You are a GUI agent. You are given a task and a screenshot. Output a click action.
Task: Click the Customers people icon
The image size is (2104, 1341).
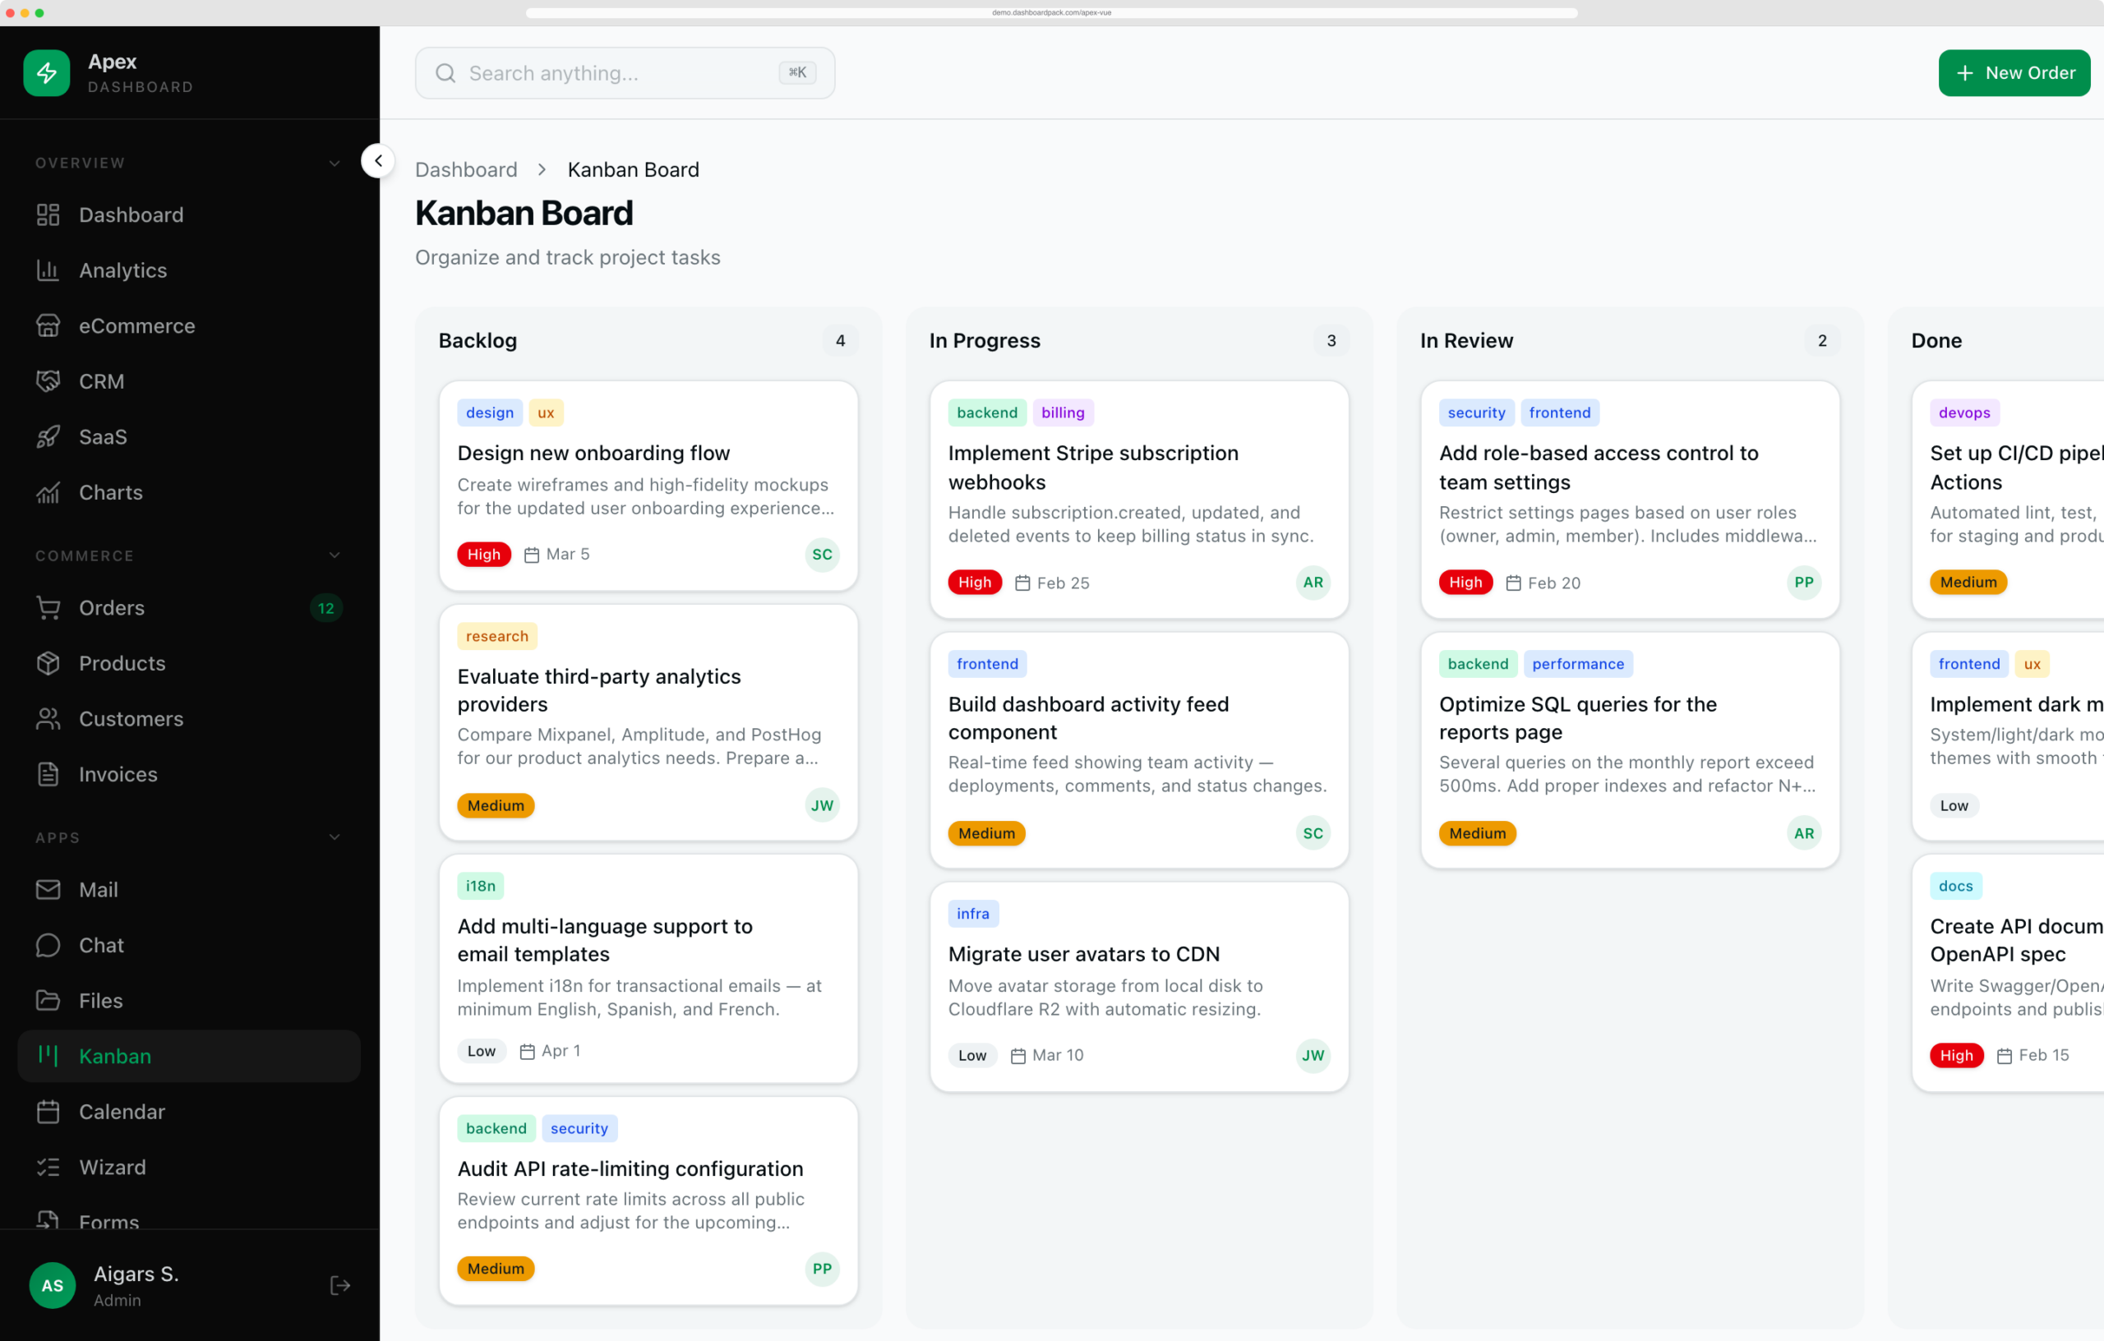(48, 719)
